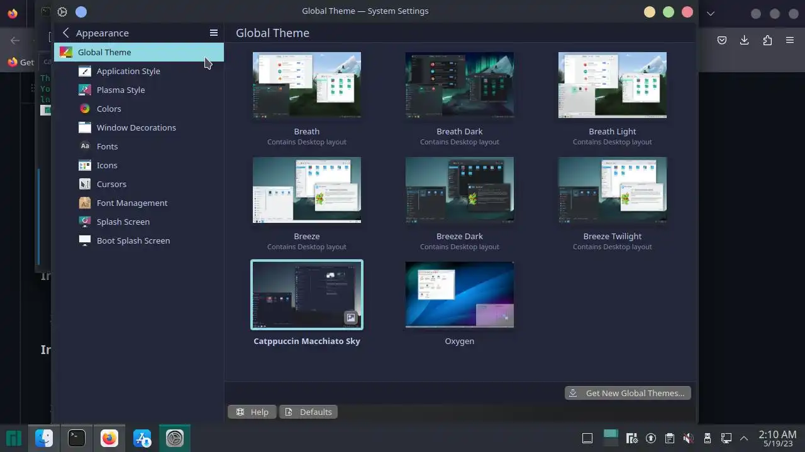Open Fonts settings

pyautogui.click(x=139, y=146)
